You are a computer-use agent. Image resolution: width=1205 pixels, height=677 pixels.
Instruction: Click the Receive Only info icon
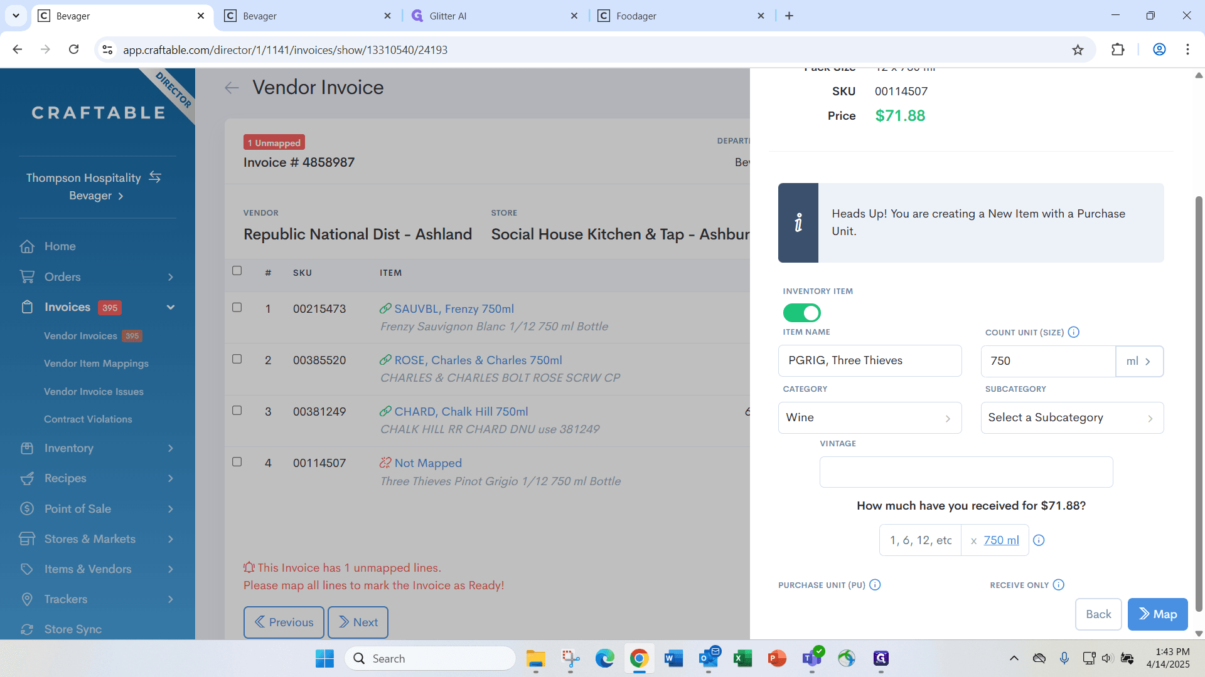point(1059,585)
